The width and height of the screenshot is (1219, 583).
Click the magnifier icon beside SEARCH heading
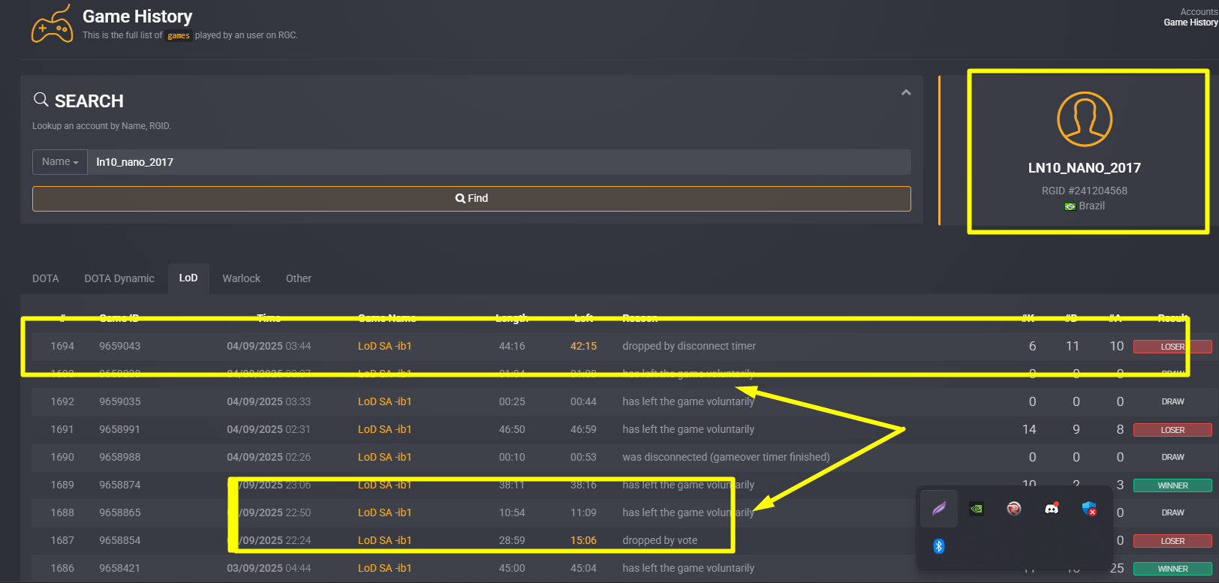point(41,99)
